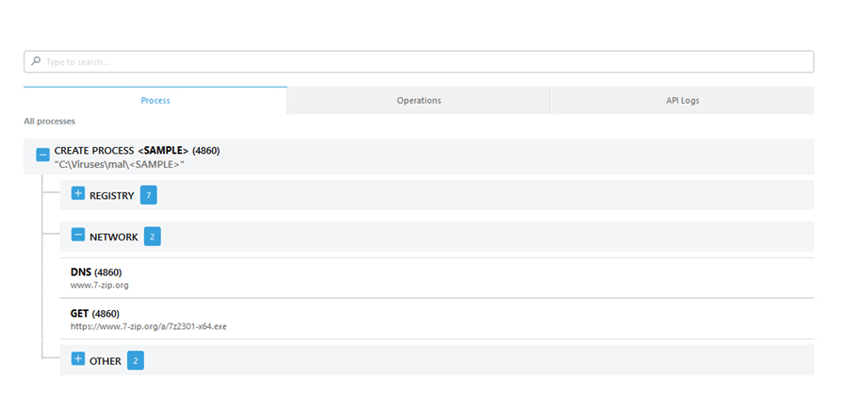Click the OTHER count badge 2
Screen dimensions: 848x396
(x=136, y=361)
